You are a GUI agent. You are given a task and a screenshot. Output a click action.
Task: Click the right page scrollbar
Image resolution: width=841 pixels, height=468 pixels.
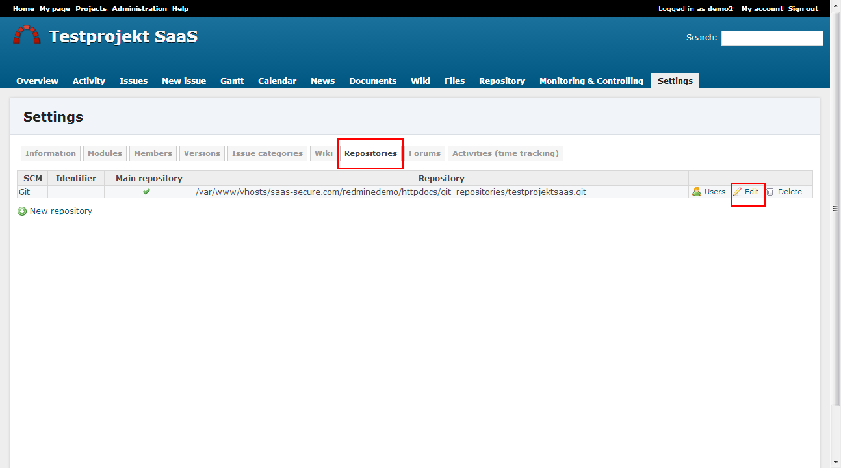836,208
